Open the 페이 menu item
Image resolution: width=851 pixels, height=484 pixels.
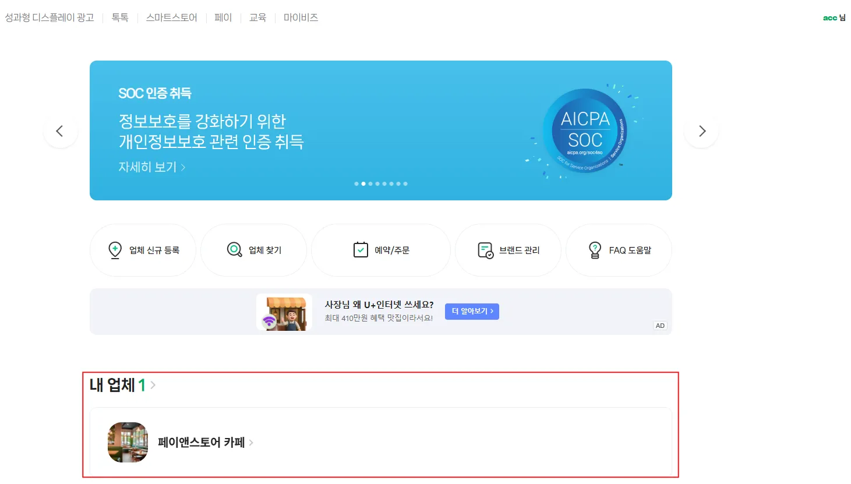(x=223, y=17)
